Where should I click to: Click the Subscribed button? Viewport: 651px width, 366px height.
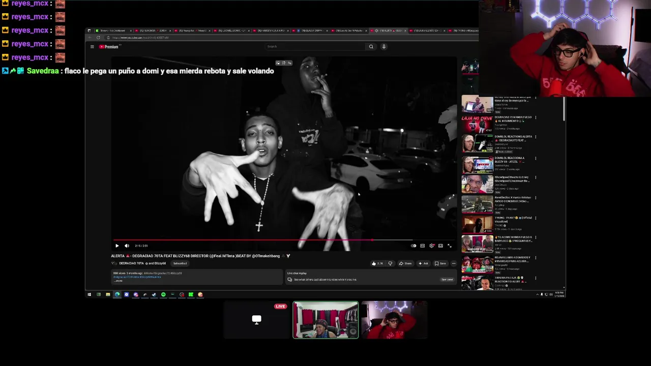click(180, 263)
